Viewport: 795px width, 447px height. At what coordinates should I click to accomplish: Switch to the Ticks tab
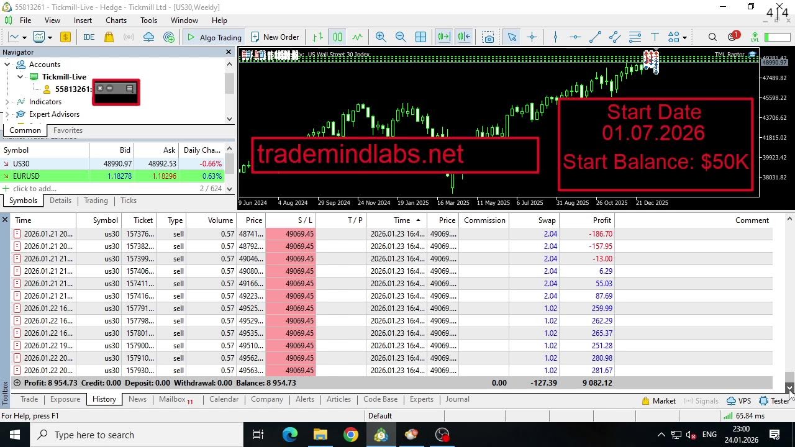point(129,201)
